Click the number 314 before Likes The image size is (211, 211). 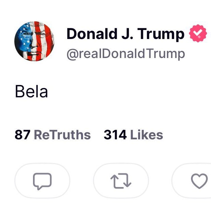tap(115, 135)
